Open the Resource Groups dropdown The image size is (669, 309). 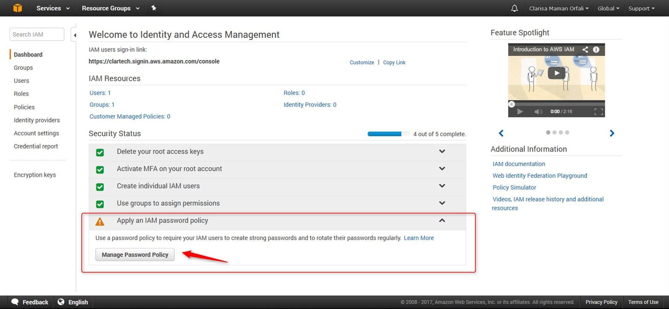(x=111, y=8)
